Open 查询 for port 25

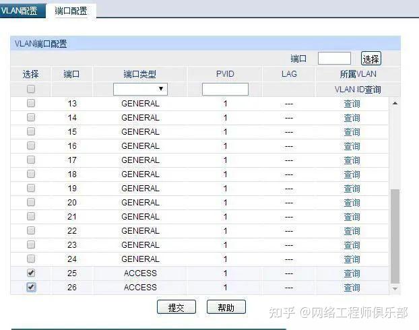point(352,273)
